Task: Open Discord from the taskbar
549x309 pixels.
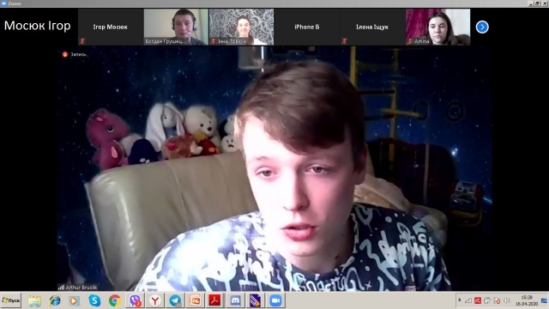Action: click(x=235, y=300)
